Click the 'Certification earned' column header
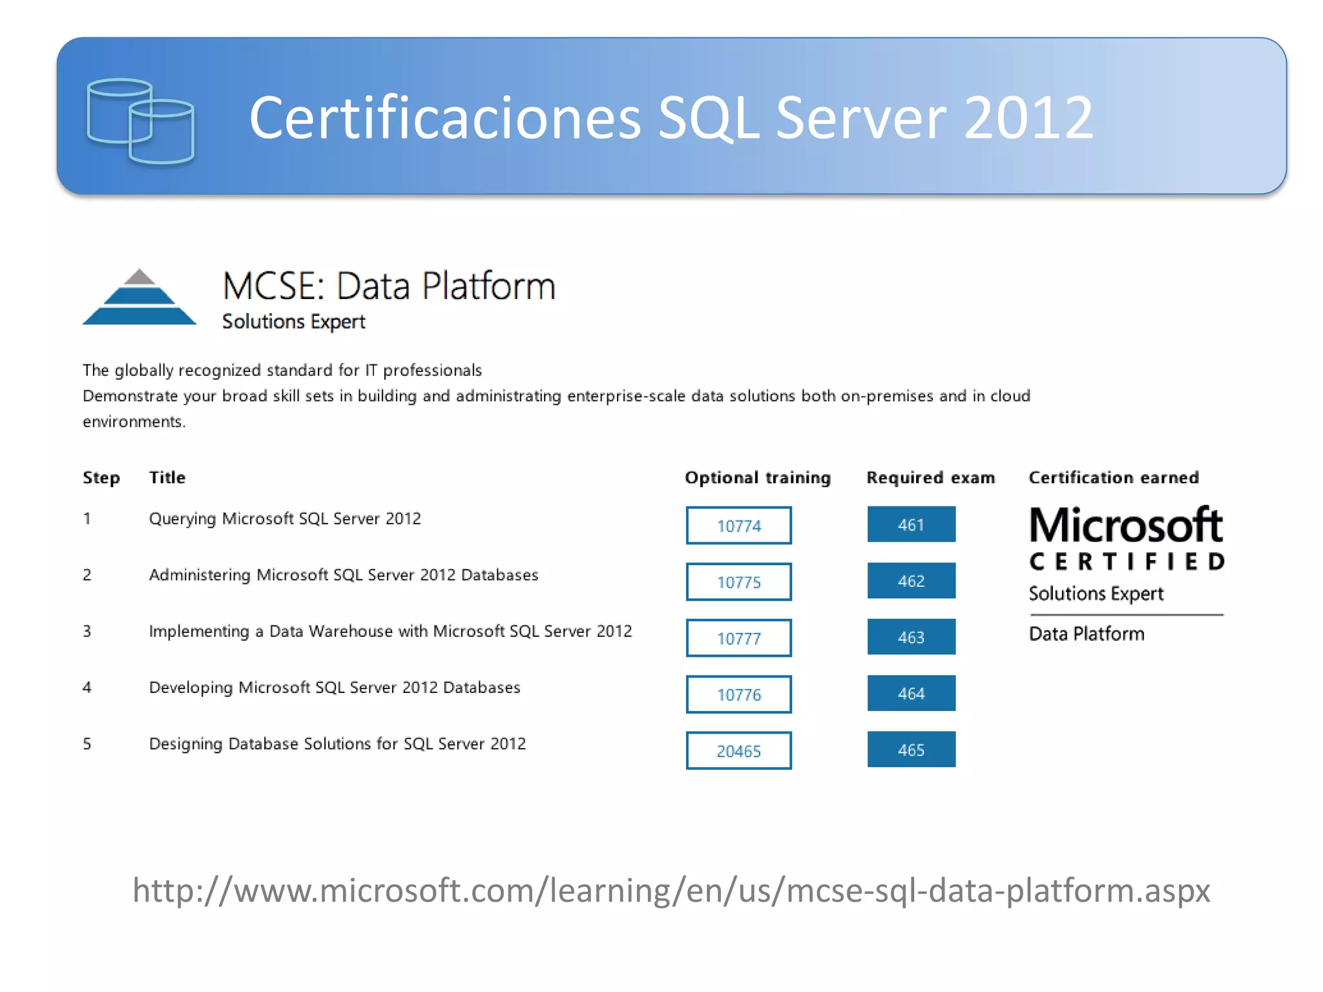The height and width of the screenshot is (992, 1323). pos(1114,477)
